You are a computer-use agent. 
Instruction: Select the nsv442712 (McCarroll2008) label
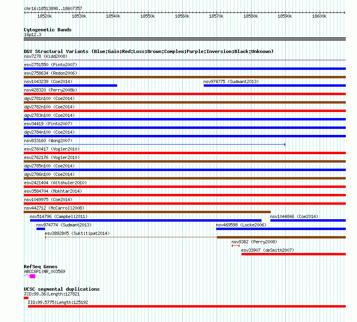[x=54, y=208]
